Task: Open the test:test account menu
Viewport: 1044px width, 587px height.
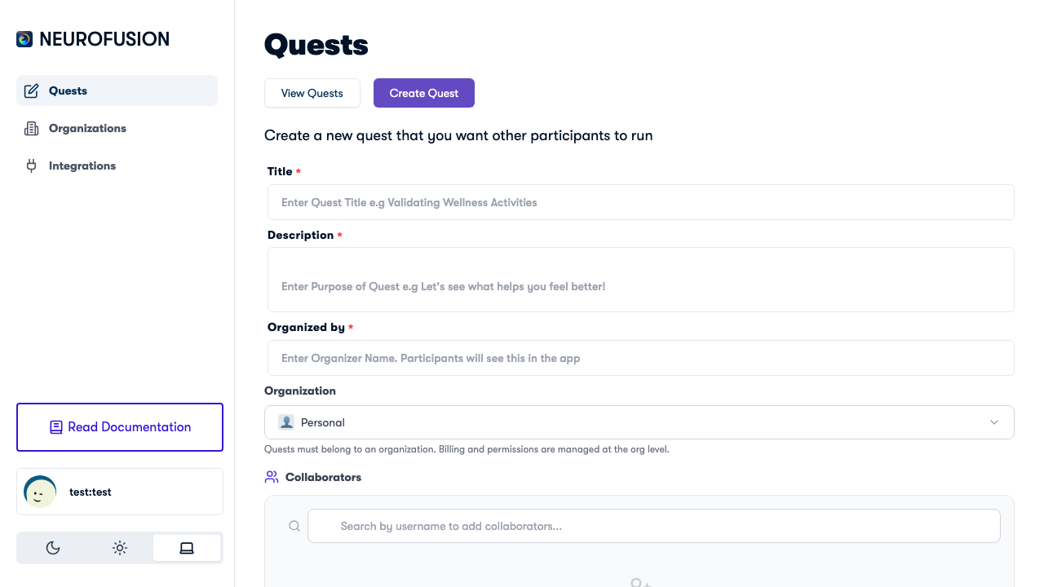Action: click(x=119, y=492)
